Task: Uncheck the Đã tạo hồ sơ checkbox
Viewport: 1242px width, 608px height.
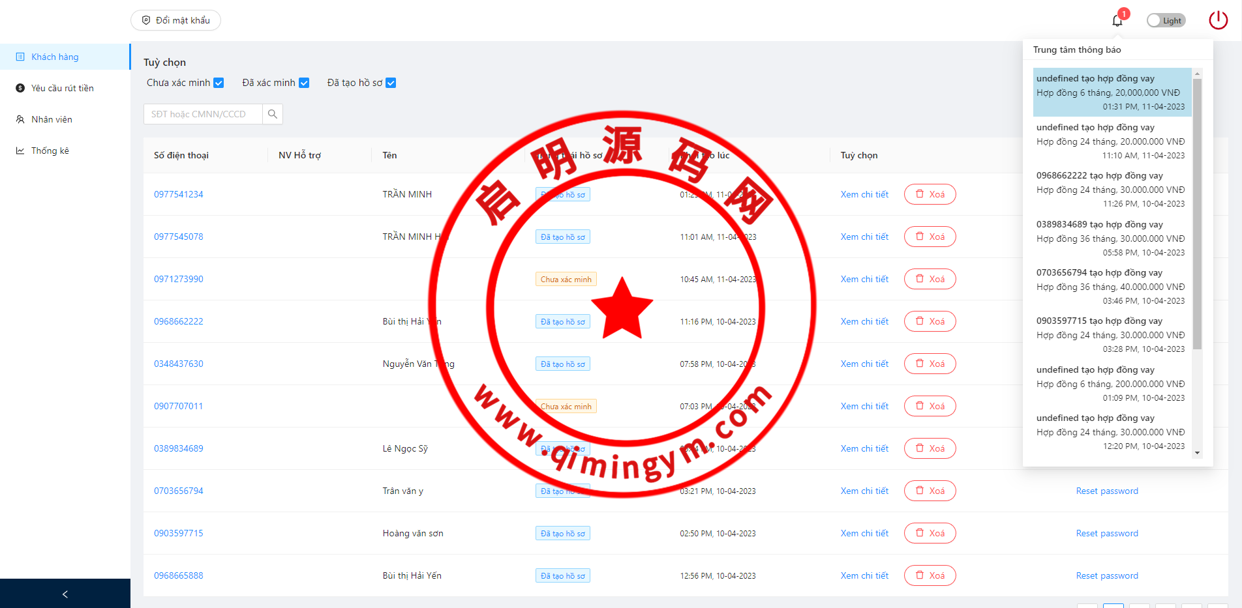Action: 391,83
